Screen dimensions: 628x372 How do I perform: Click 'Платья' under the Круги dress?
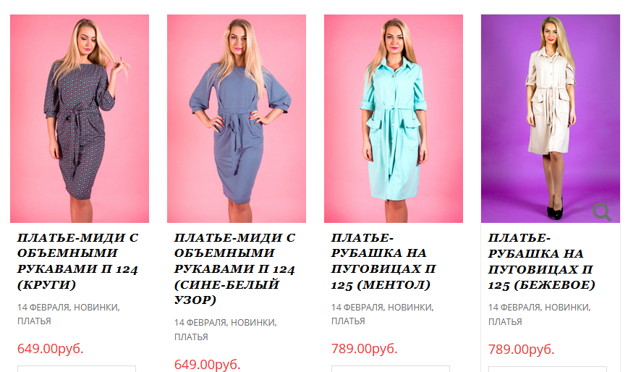pos(34,321)
